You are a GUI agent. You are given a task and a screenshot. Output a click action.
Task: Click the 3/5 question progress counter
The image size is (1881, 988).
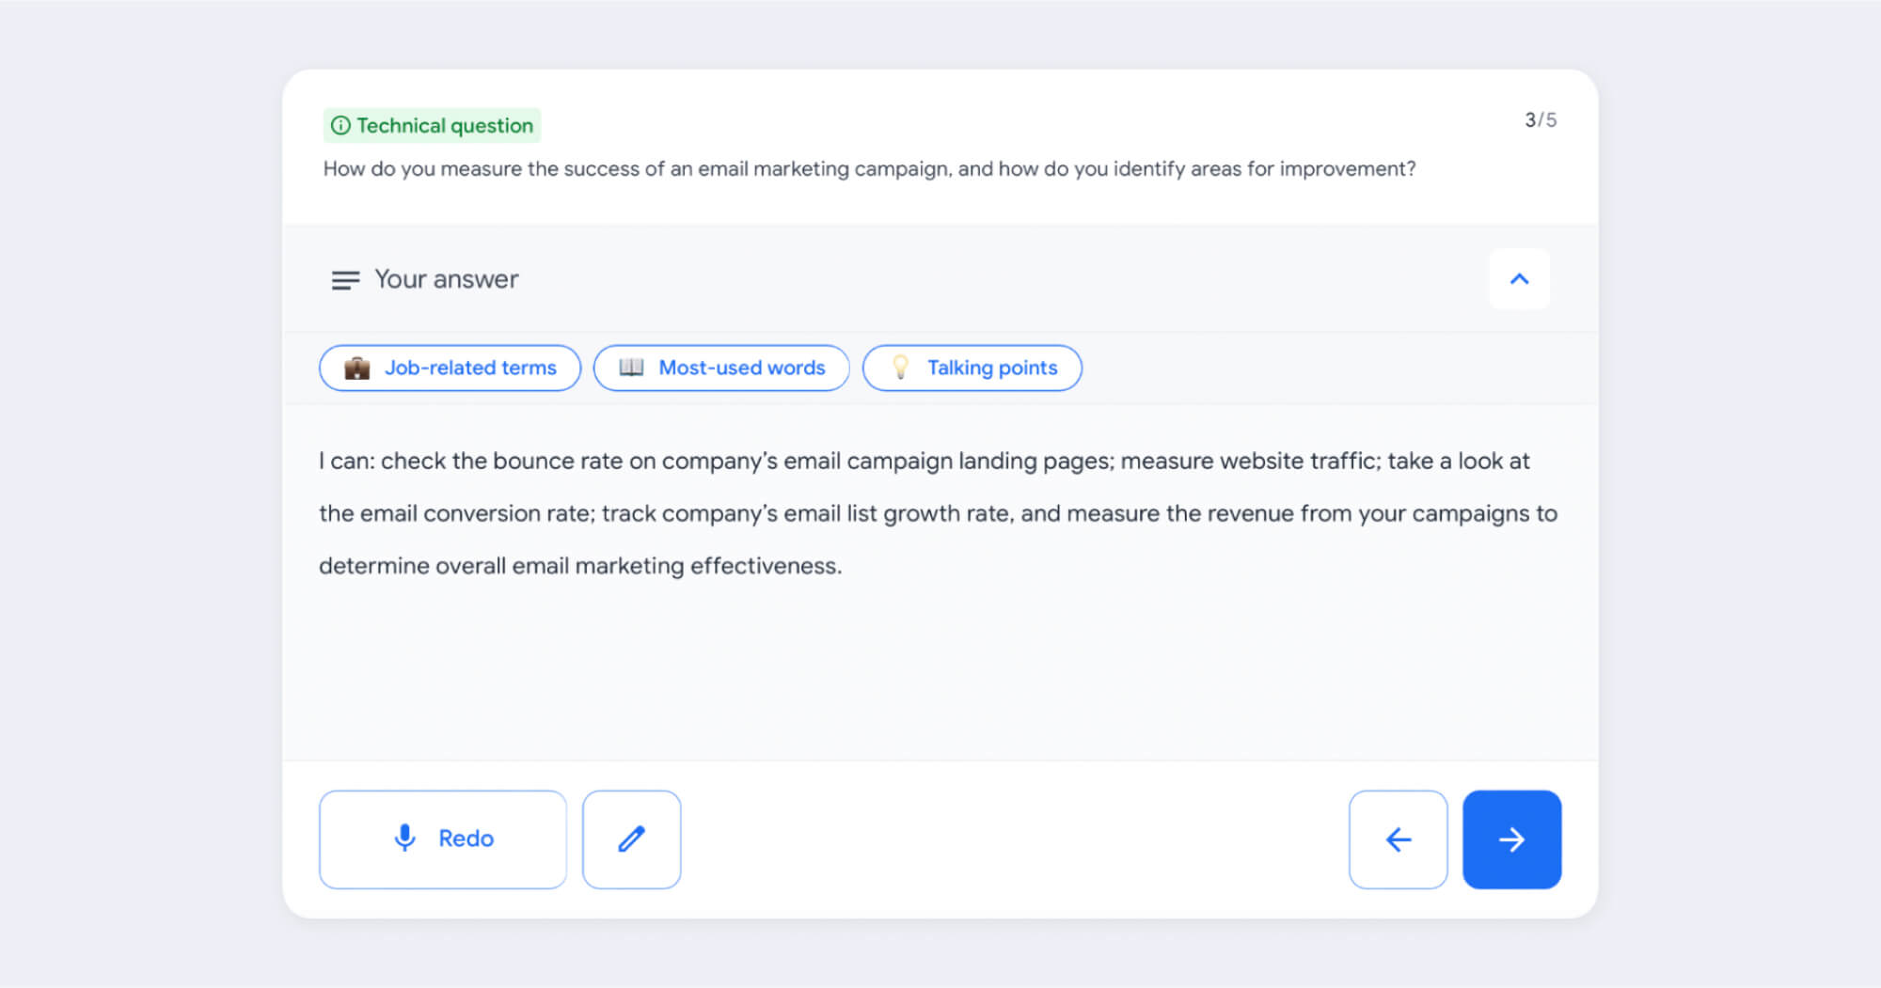click(1540, 119)
